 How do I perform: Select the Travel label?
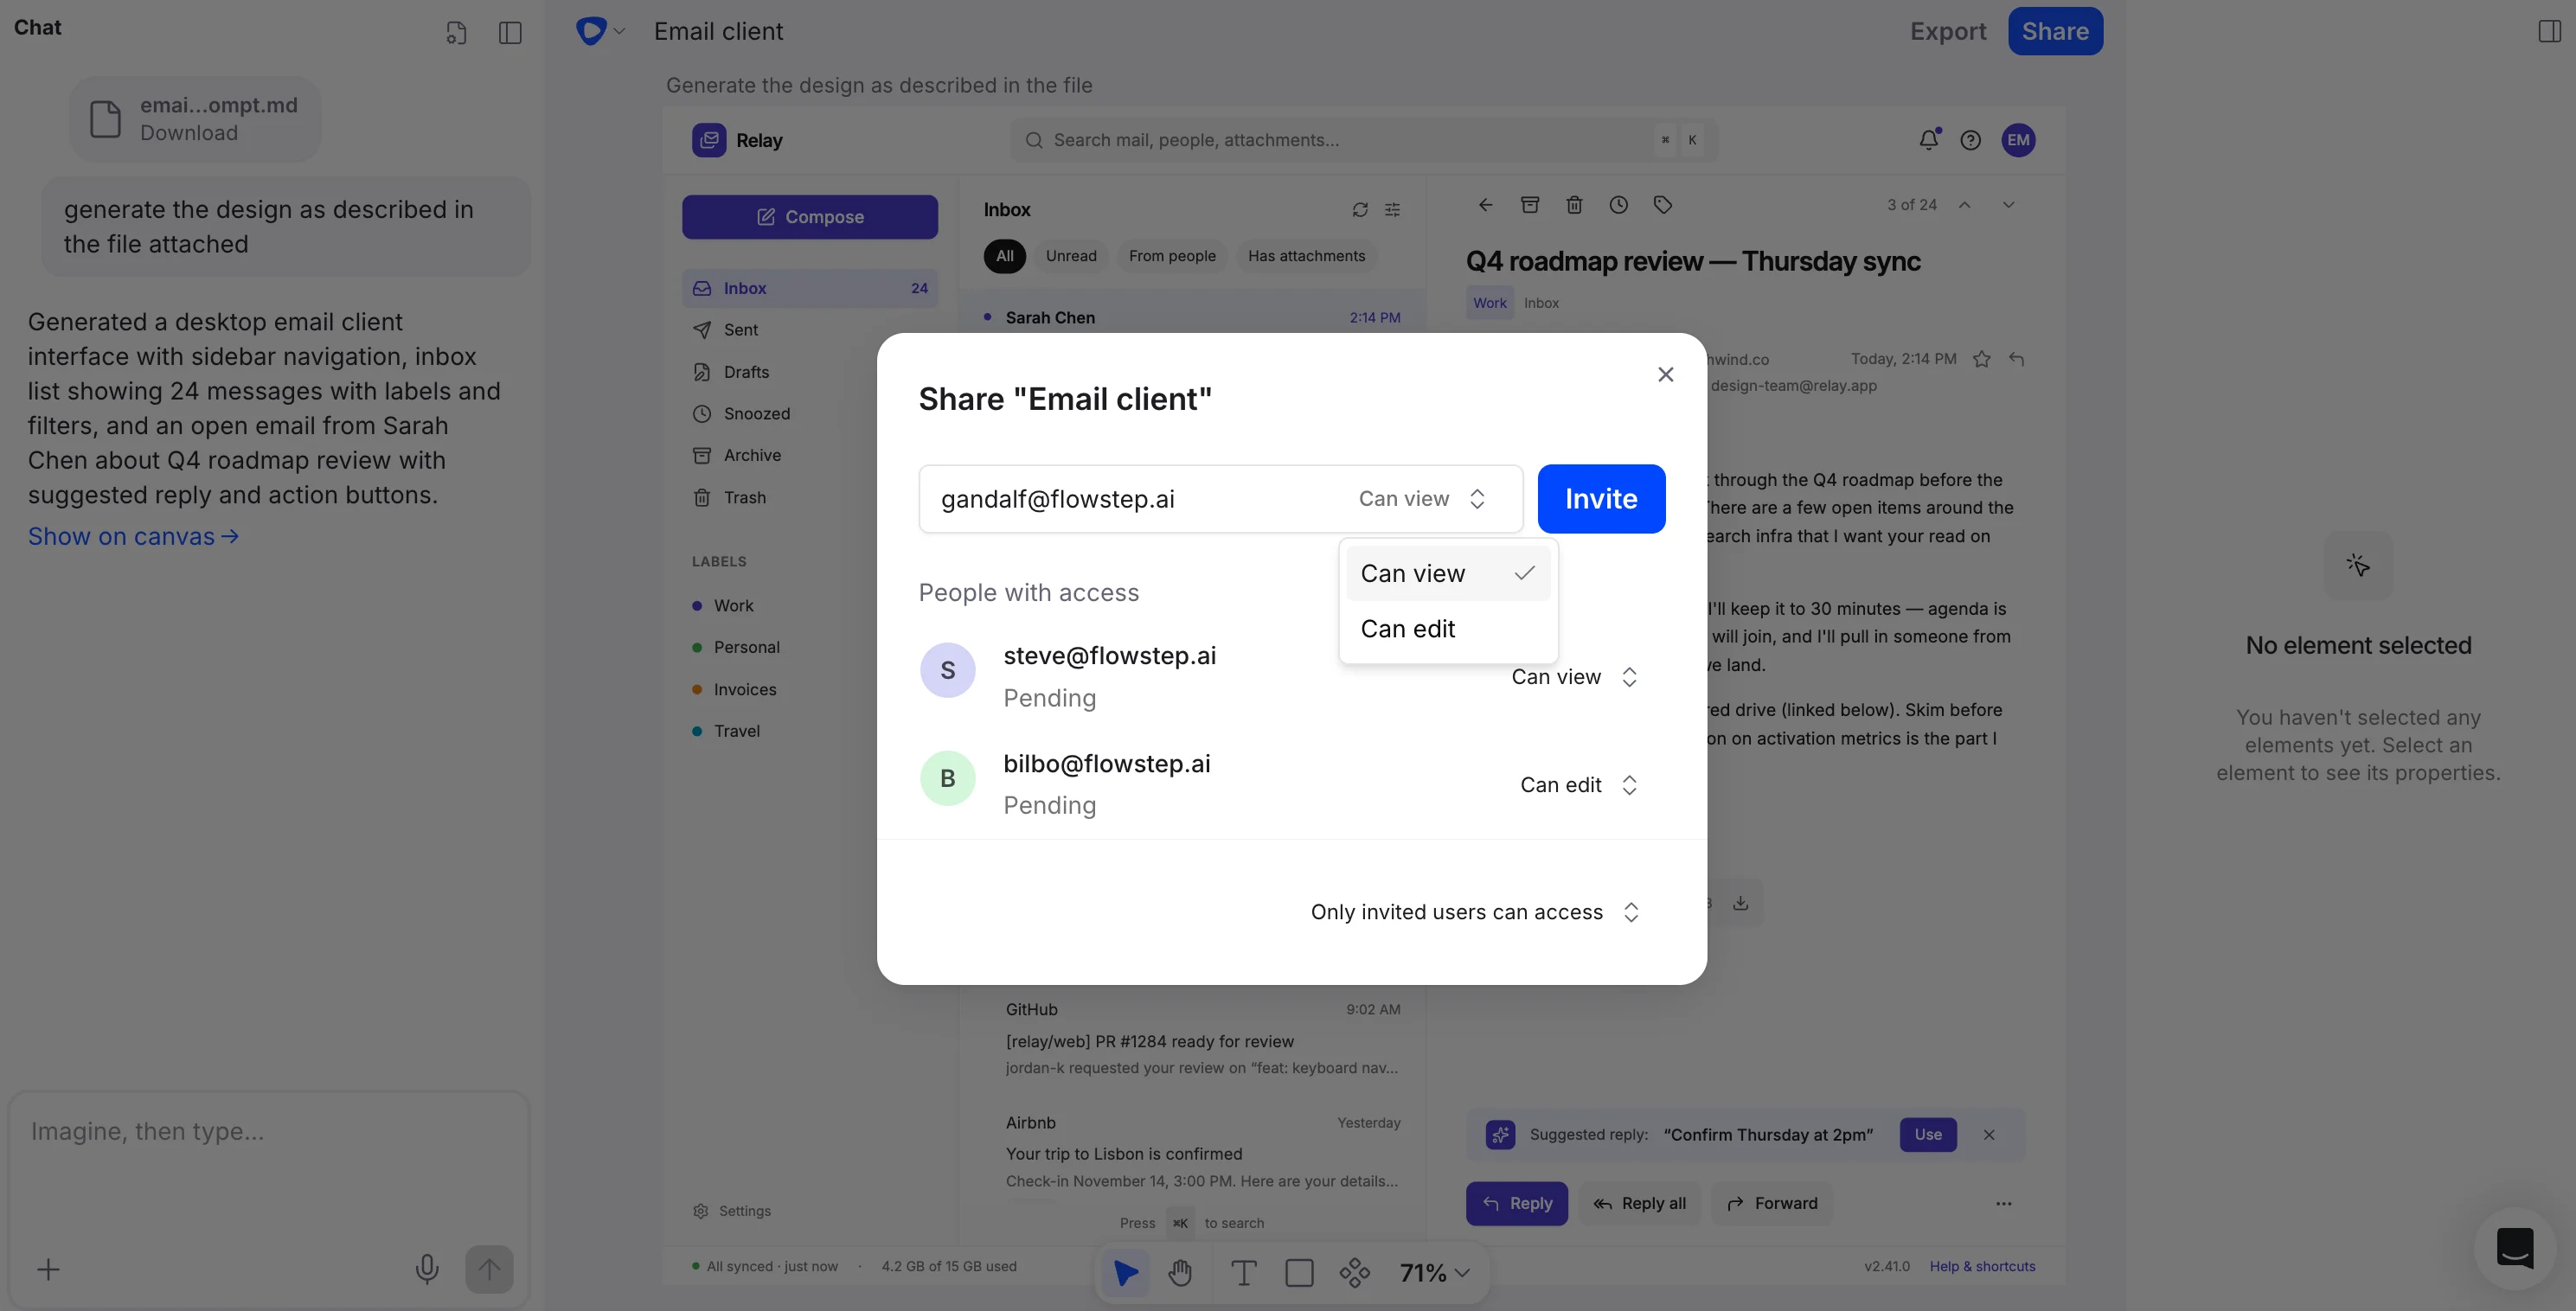coord(726,731)
